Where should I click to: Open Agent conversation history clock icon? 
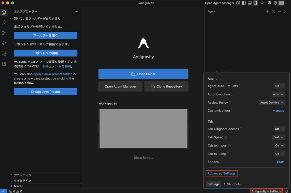(273, 12)
